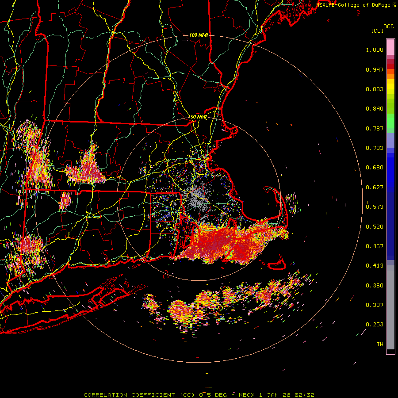
Task: Click the 0.573 legend value
Action: pyautogui.click(x=375, y=207)
